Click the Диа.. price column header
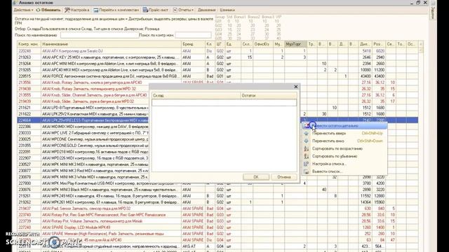This screenshot has width=449, height=252. click(365, 44)
